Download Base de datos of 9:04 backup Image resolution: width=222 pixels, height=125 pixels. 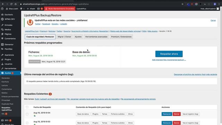click(x=83, y=114)
